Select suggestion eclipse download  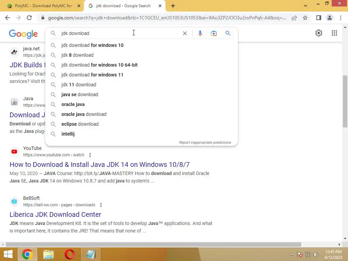(141, 124)
